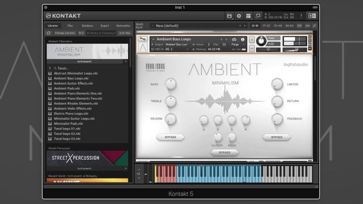The image size is (363, 204).
Task: Open Abstract Minimalist Loops.nki
Action: 75,73
